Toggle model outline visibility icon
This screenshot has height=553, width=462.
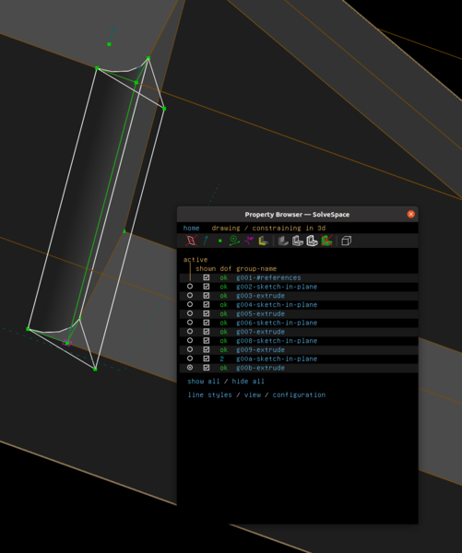312,241
